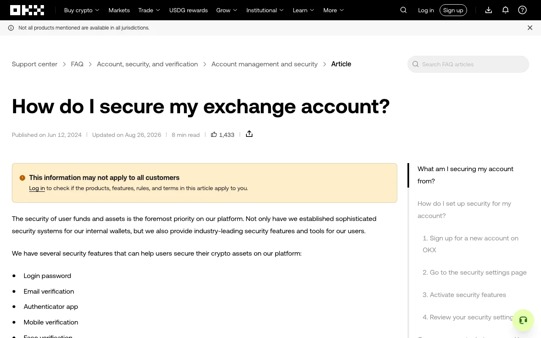Click the Sign up button
This screenshot has width=541, height=338.
click(453, 10)
